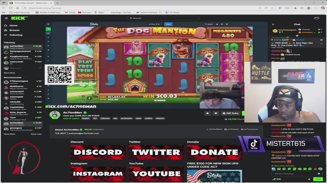327x183 pixels.
Task: Select F7Shenanigans recommended channel
Action: [22, 82]
